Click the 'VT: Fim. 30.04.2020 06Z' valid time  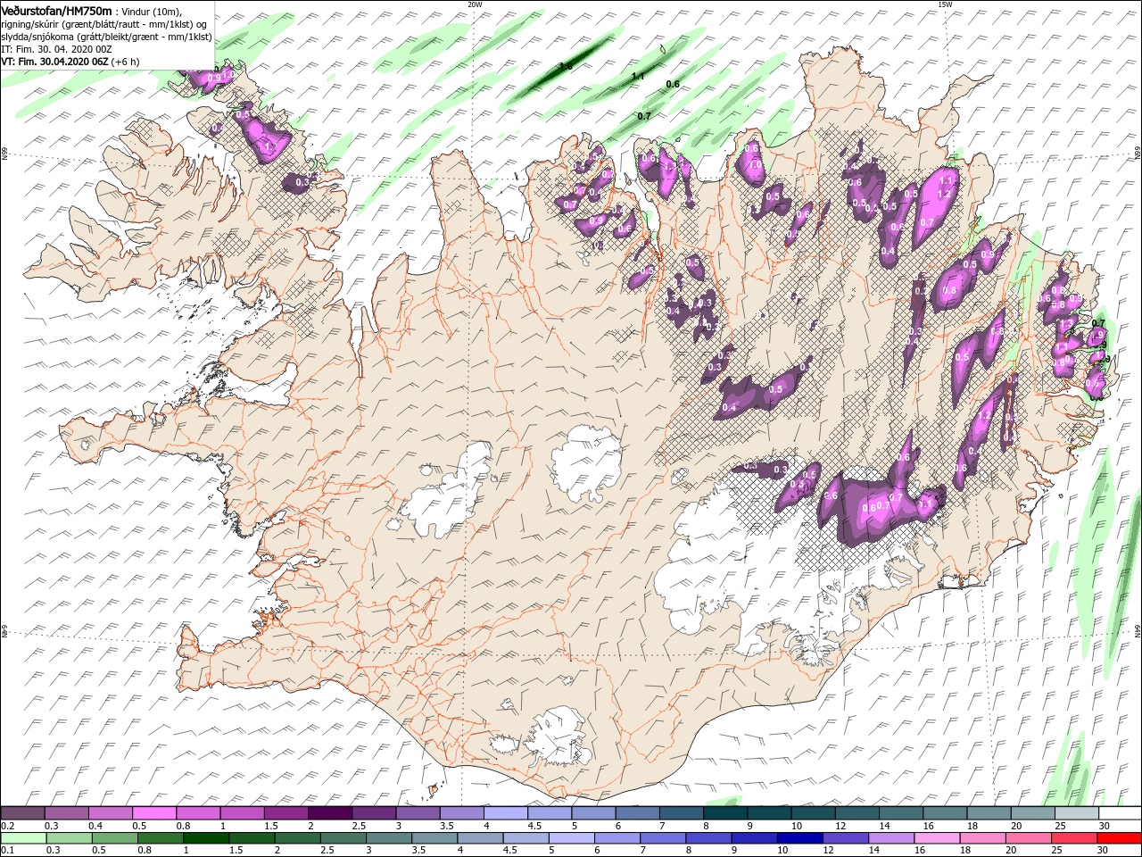54,62
